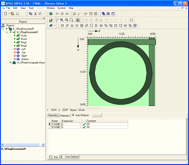Click the Z-Width expression field

pos(72,127)
